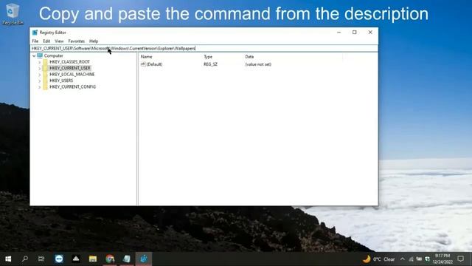Expand the HKEY_LOCAL_MACHINE node arrow

coord(39,75)
